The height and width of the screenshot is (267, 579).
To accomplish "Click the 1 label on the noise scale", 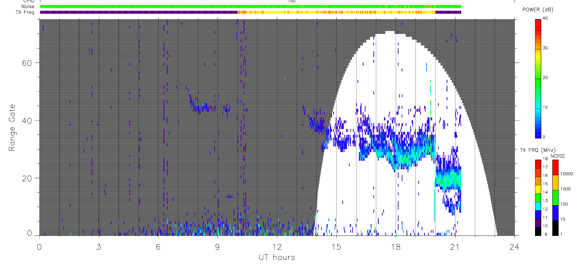I will [x=561, y=234].
